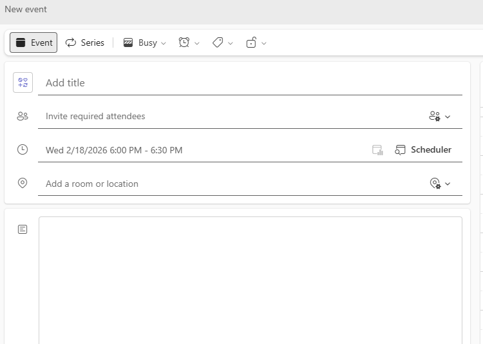The image size is (483, 344).
Task: Expand the privacy lock chevron
Action: coord(264,43)
